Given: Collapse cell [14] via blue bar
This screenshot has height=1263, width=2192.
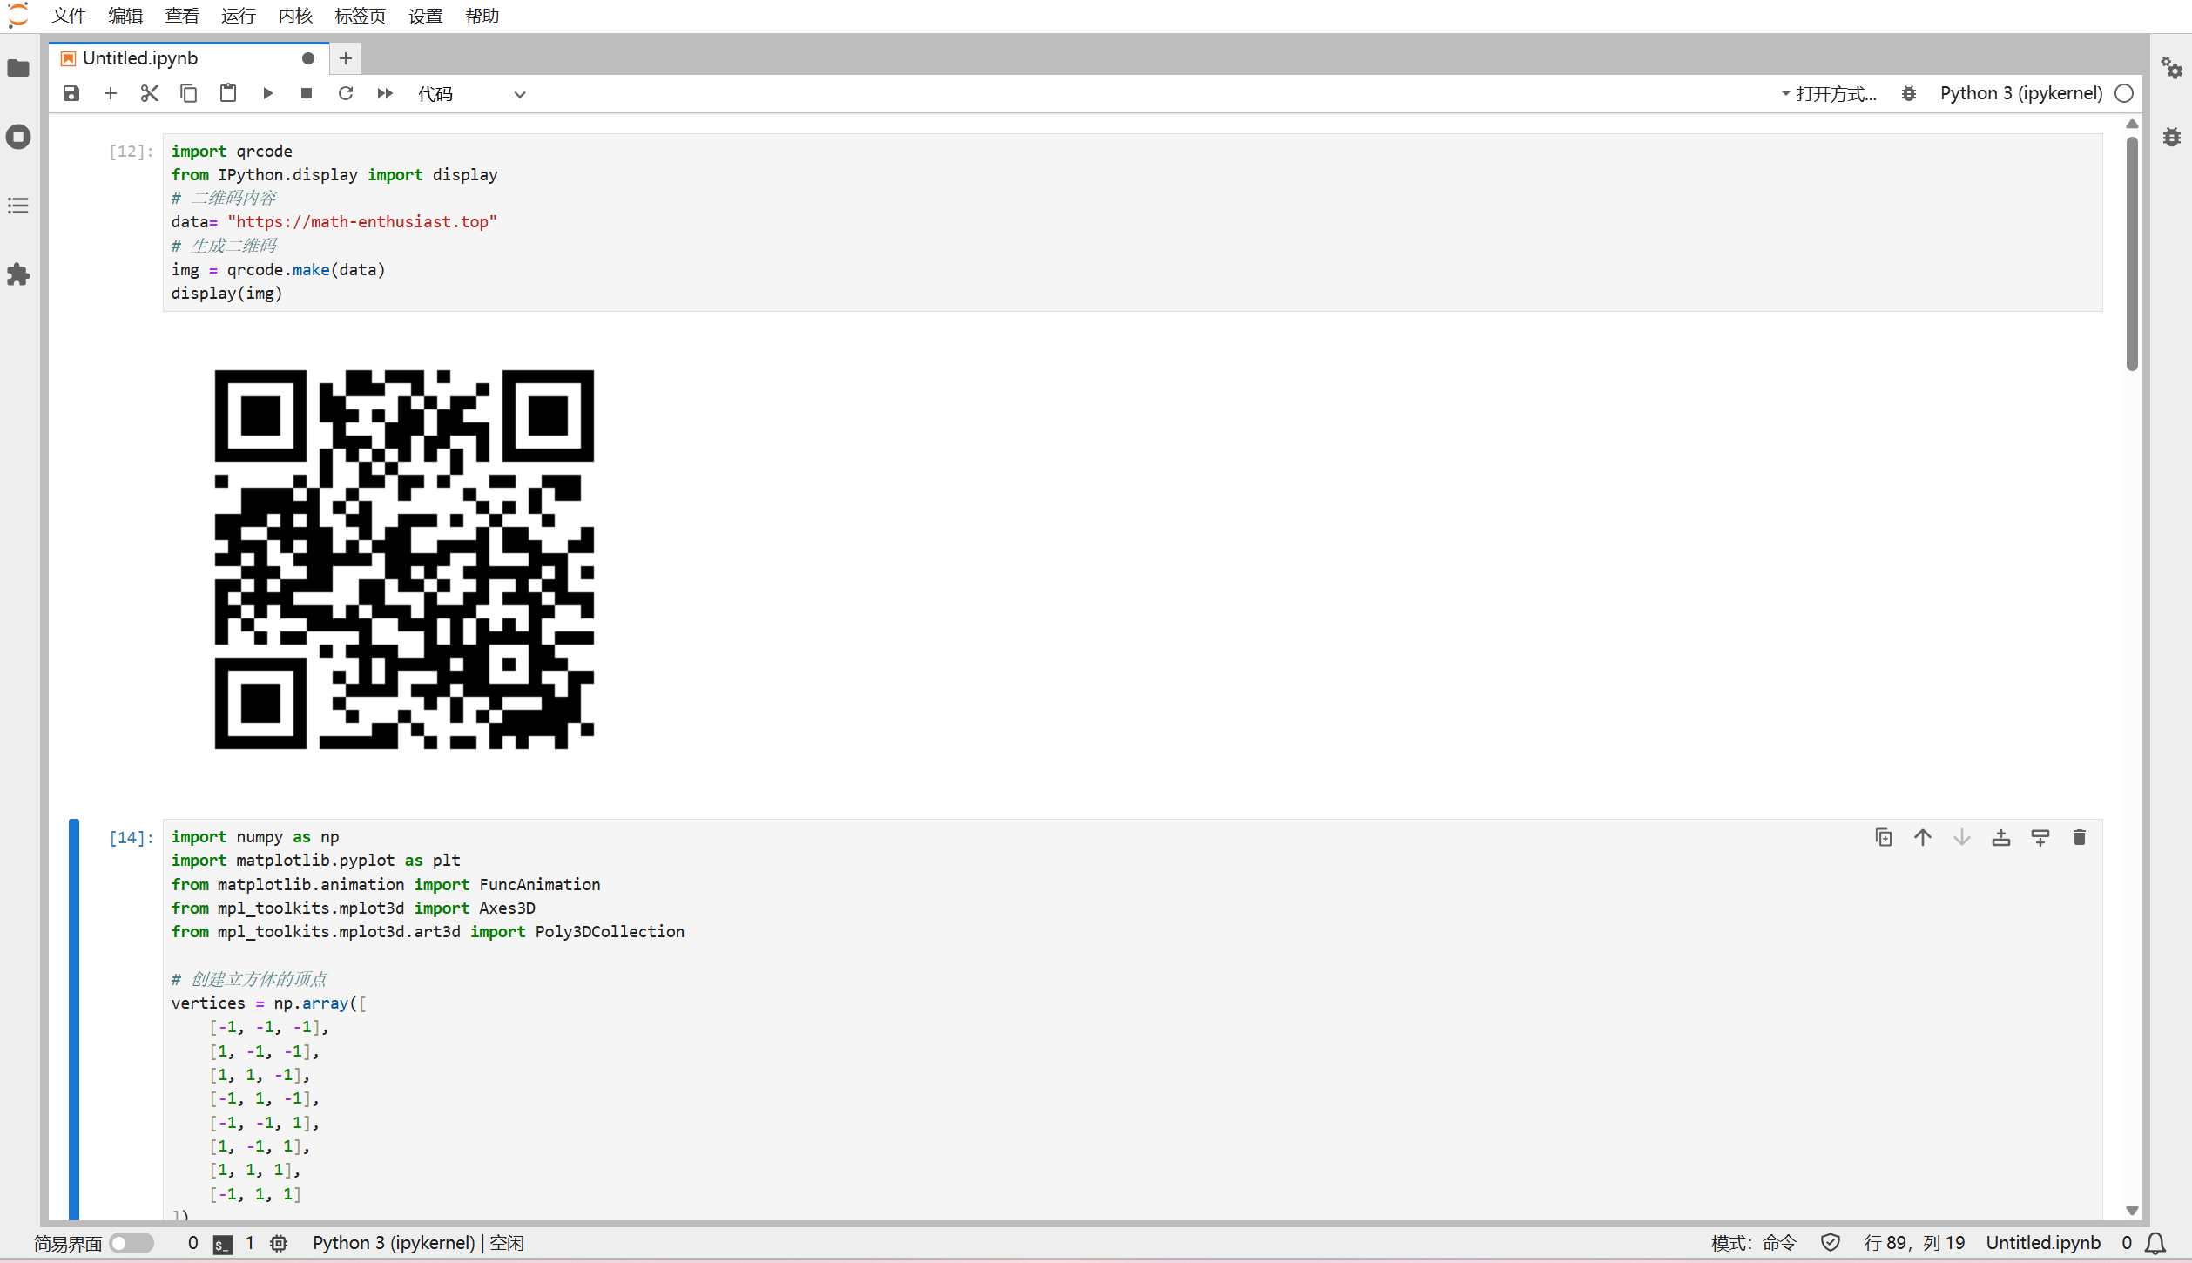Looking at the screenshot, I should (x=74, y=1019).
